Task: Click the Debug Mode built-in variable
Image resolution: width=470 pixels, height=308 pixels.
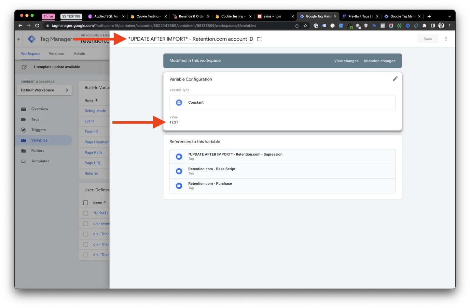Action: click(95, 111)
